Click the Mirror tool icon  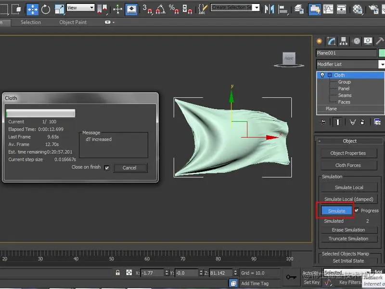[269, 9]
